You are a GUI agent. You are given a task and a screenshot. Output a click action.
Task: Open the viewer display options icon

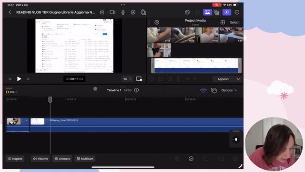pos(139,79)
